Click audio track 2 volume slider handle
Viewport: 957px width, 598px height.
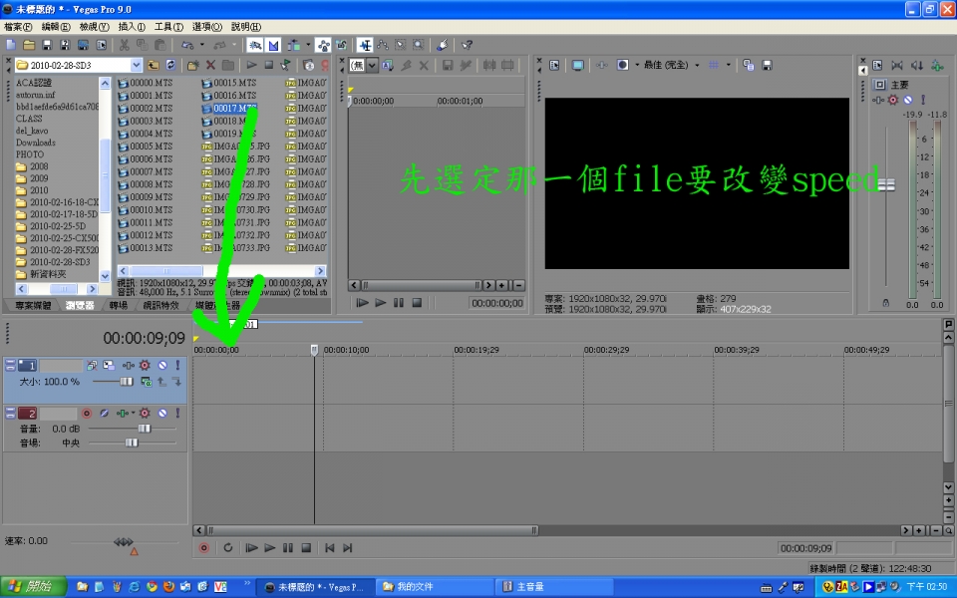pos(144,428)
